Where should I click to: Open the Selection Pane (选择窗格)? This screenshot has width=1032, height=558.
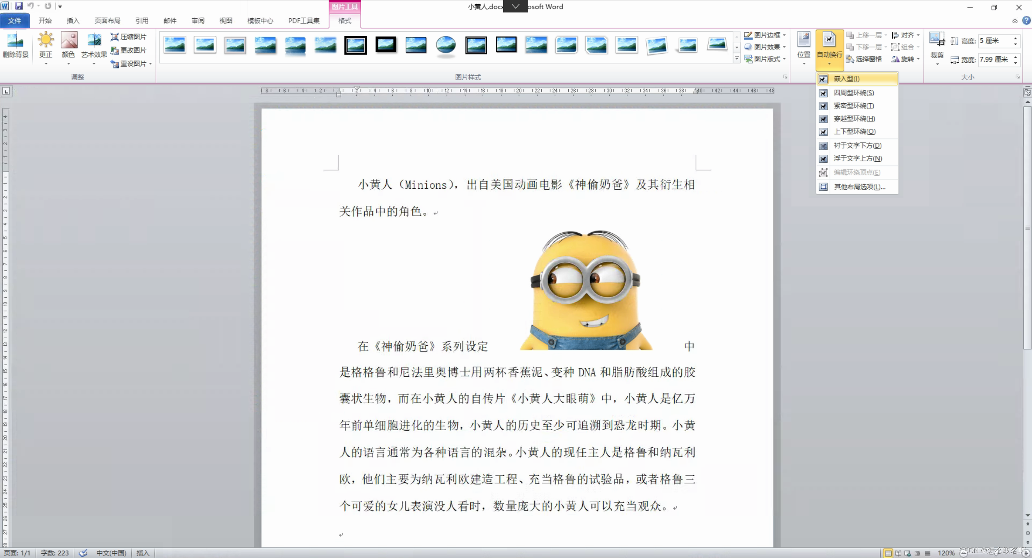(x=864, y=59)
